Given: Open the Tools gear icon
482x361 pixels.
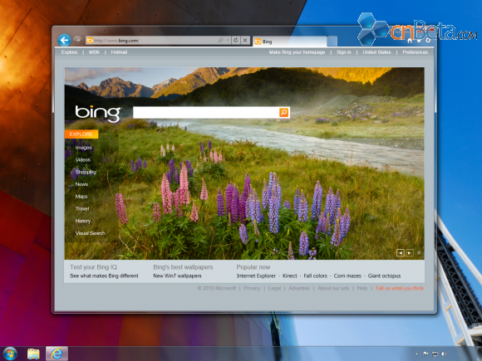Looking at the screenshot, I should click(x=428, y=41).
